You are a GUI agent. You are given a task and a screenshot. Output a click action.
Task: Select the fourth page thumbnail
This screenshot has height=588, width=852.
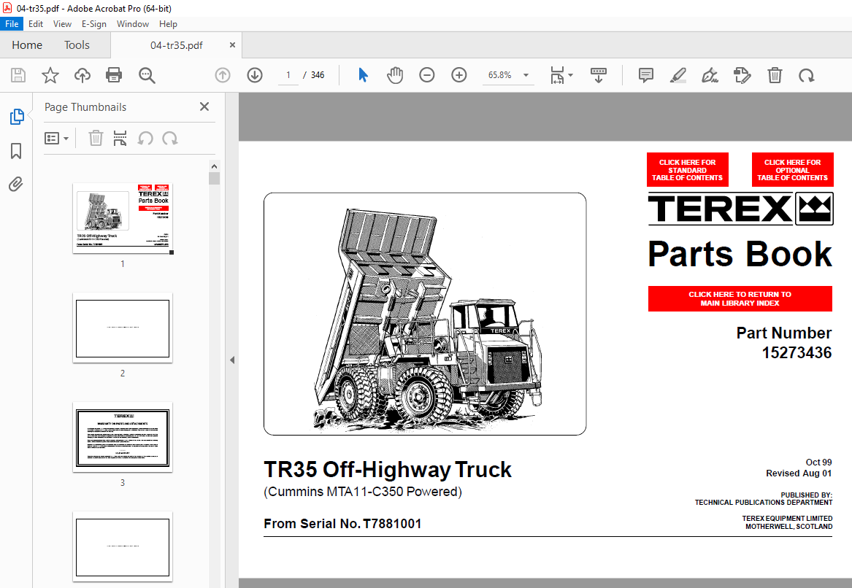[x=123, y=547]
